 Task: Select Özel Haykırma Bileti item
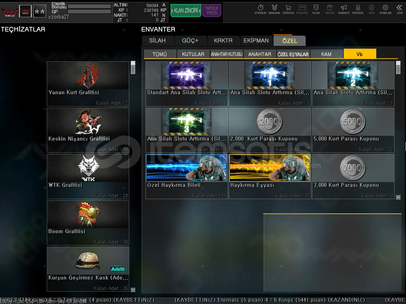click(187, 176)
